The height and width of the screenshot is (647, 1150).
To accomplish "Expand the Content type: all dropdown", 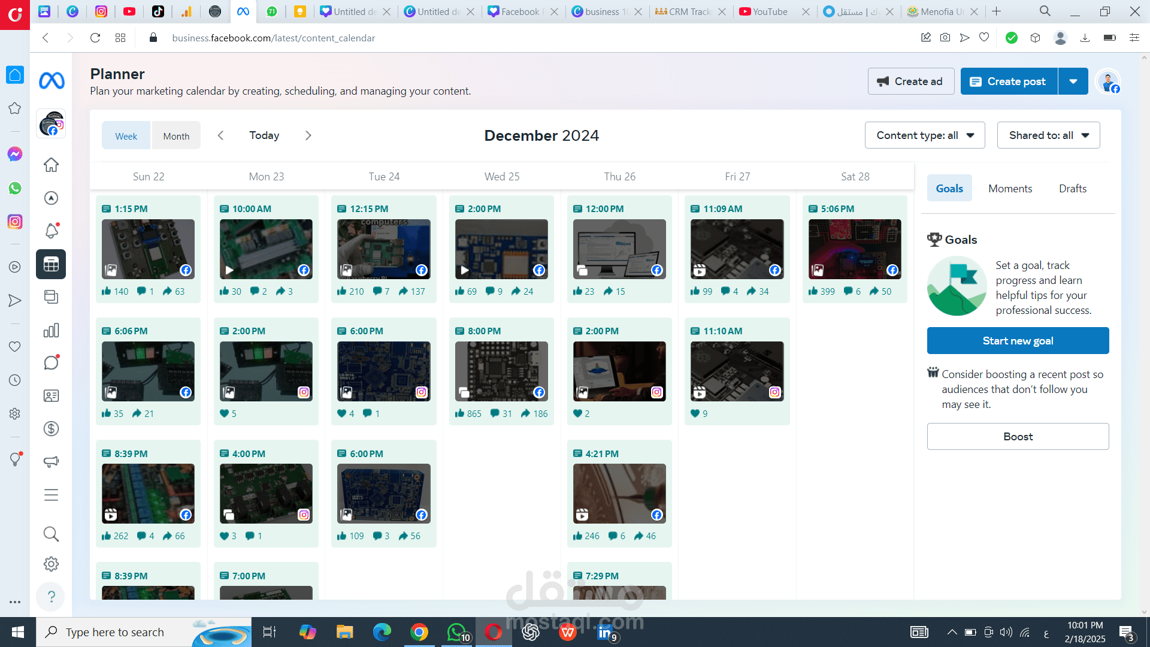I will point(924,135).
